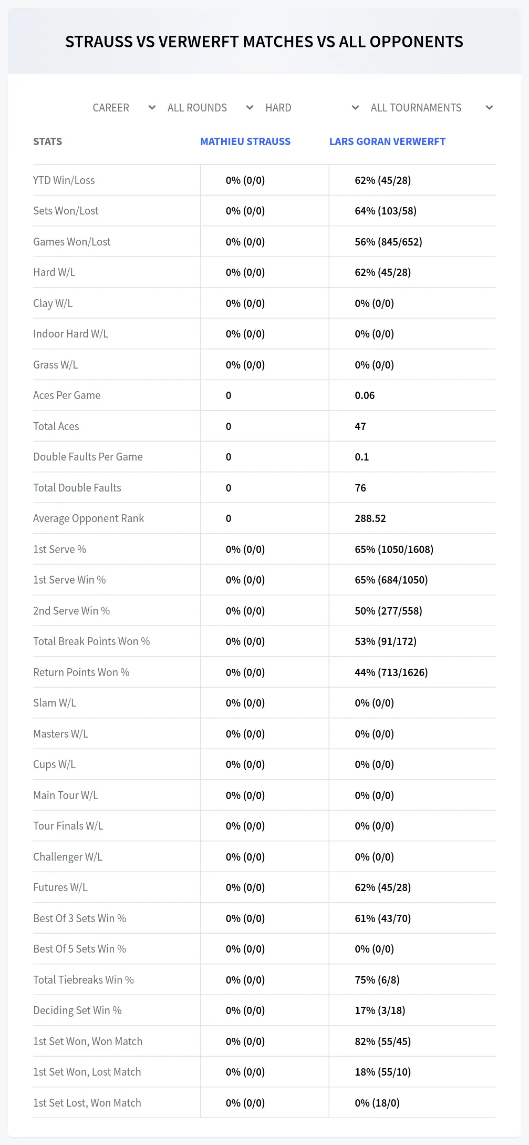Open Mathieu Strauss player link
Screen dimensions: 529x1145
[x=245, y=141]
